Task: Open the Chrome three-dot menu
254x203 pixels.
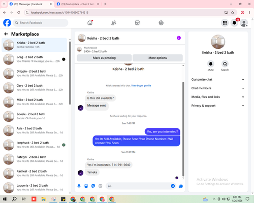Action: tap(249, 13)
